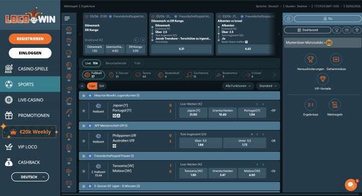The image size is (362, 196).
Task: Open the Deutsch language dropdown in sidebar
Action: [30, 177]
